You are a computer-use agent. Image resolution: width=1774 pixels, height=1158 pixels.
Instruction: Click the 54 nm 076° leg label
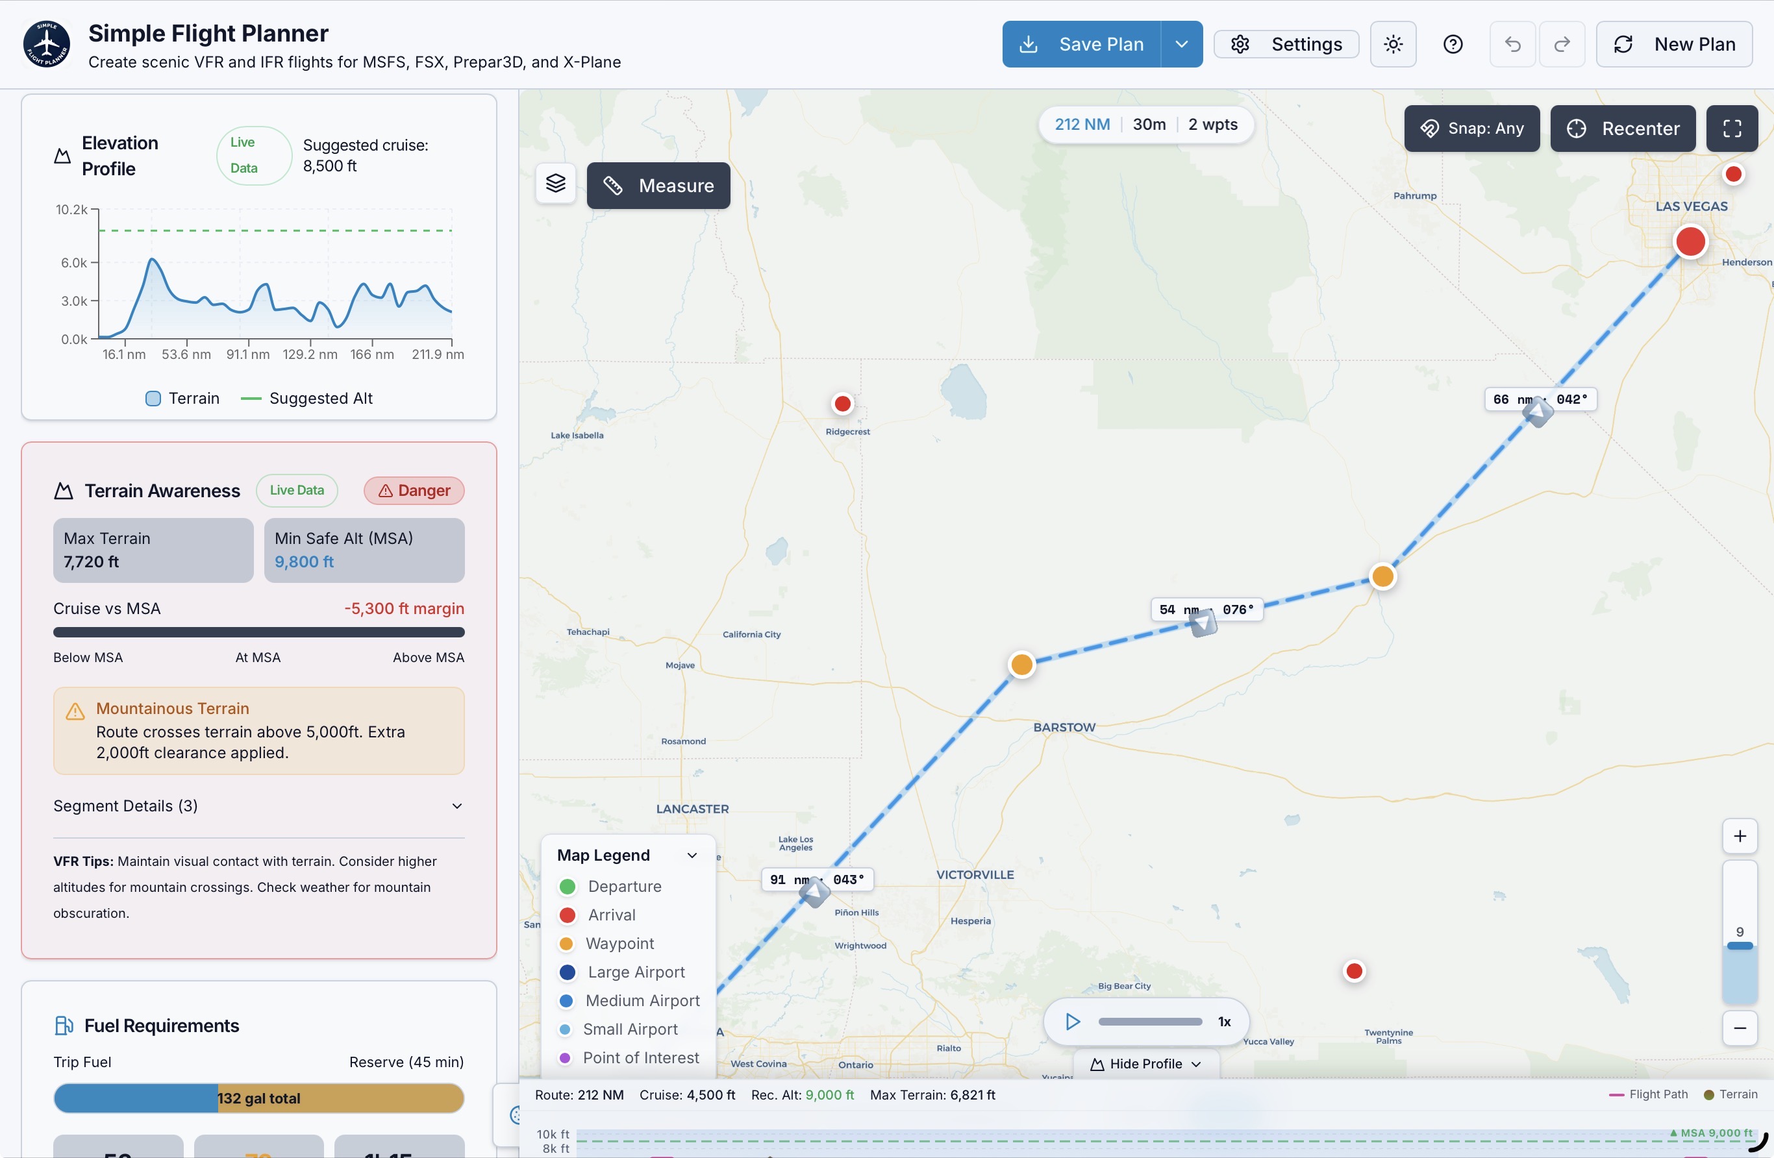coord(1206,610)
